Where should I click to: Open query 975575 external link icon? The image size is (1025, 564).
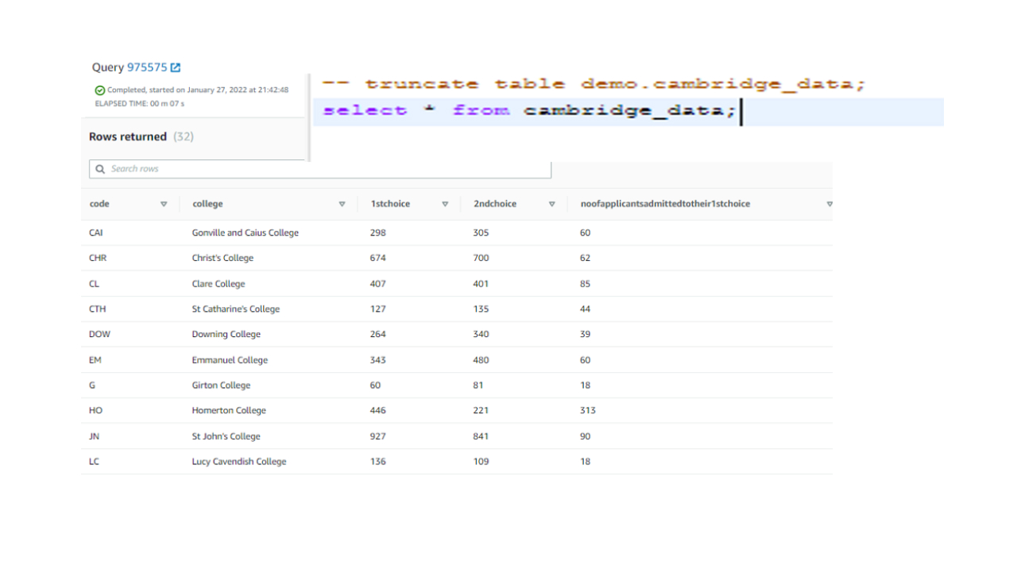coord(176,68)
